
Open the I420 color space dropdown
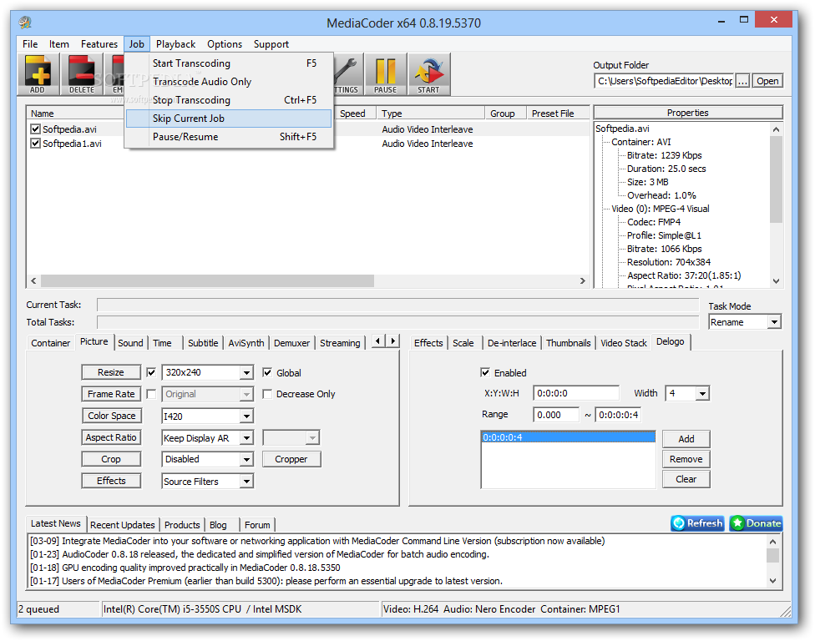(x=247, y=416)
